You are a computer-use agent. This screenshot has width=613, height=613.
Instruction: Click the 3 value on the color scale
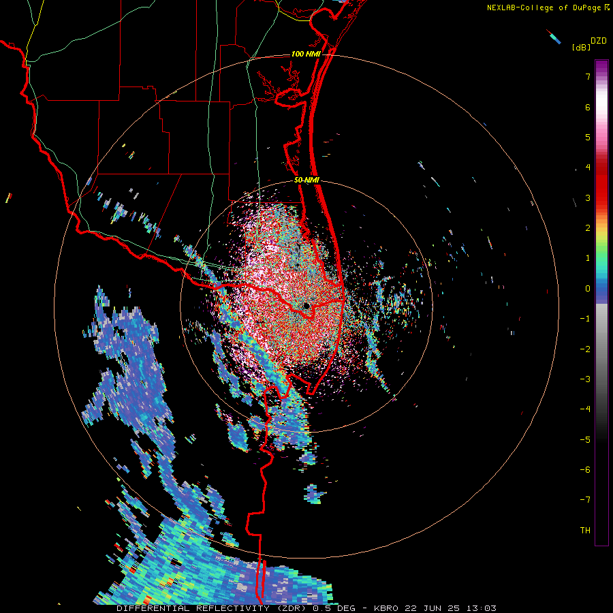tap(588, 198)
